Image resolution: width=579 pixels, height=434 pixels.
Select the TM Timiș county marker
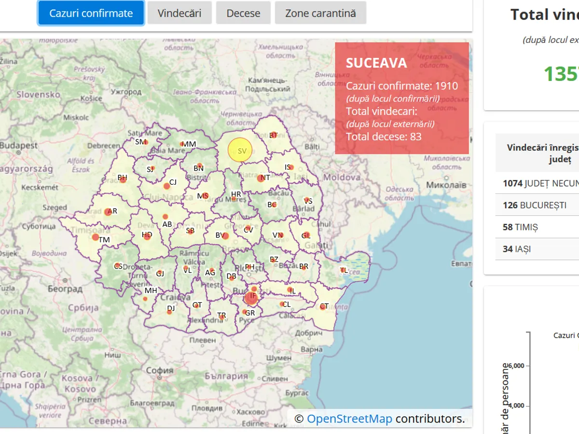tap(96, 237)
